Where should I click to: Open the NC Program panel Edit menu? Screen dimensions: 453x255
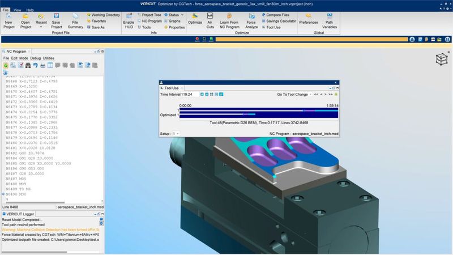(14, 58)
